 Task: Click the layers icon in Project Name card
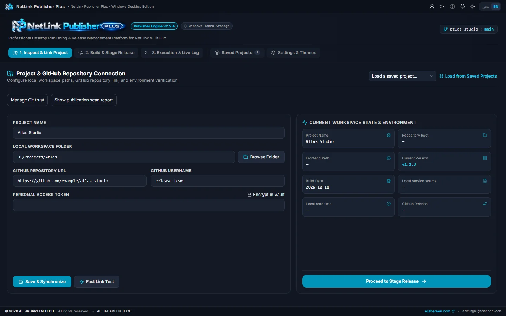click(x=389, y=135)
